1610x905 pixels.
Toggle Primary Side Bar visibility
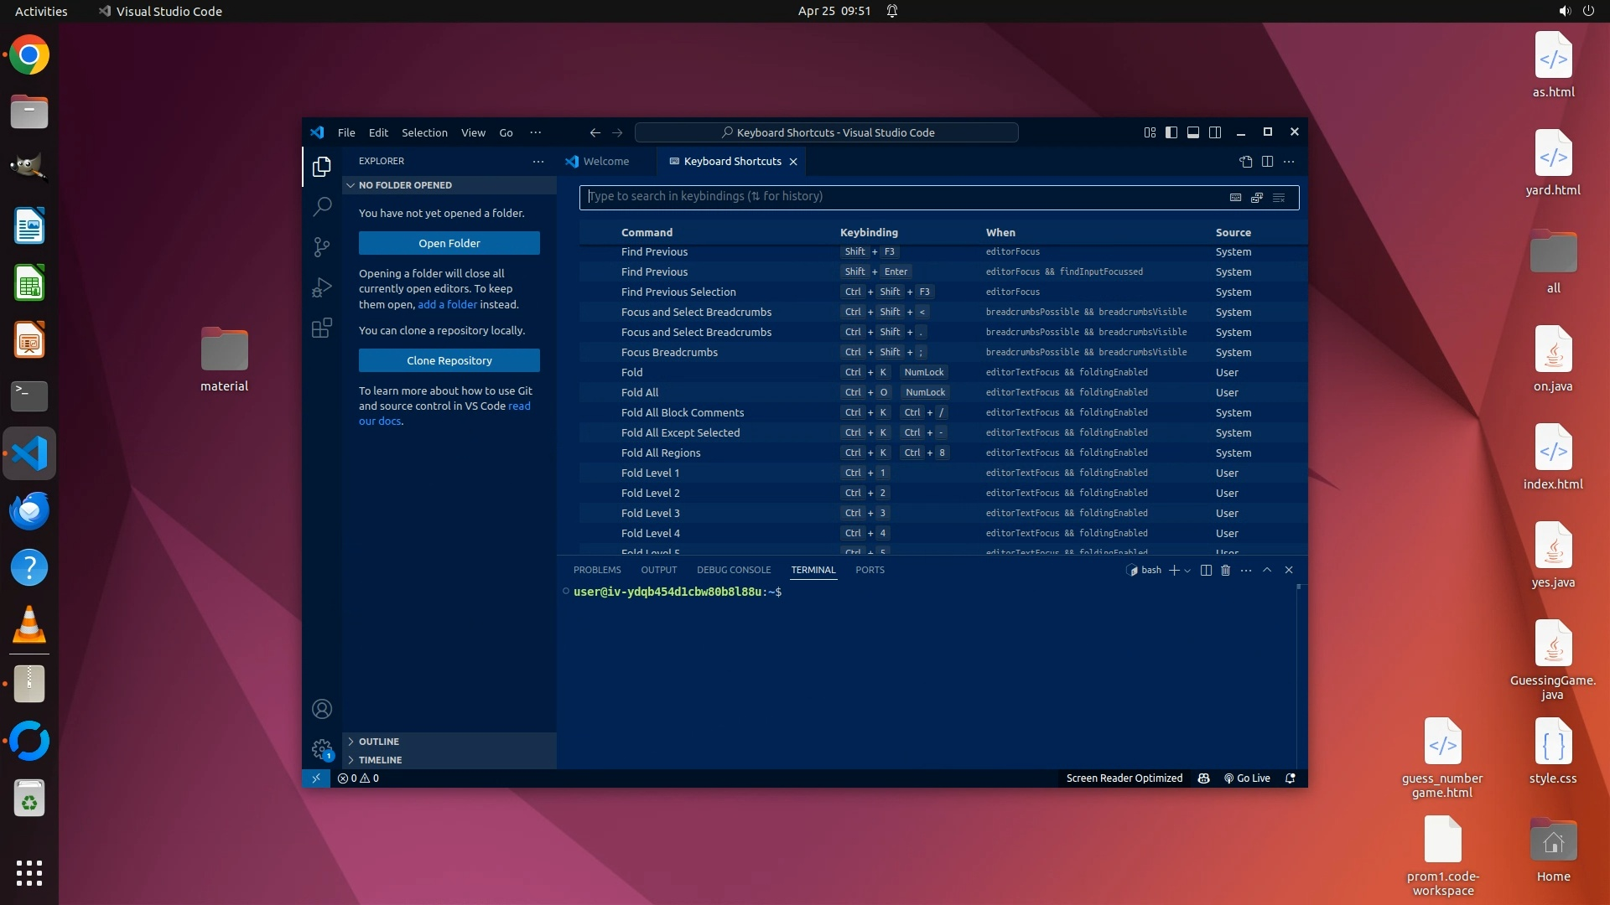pos(1171,132)
